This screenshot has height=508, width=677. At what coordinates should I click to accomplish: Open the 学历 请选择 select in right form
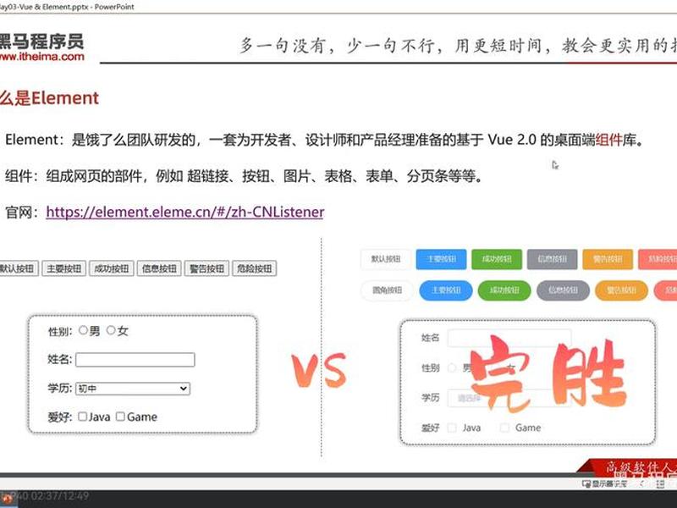click(509, 398)
